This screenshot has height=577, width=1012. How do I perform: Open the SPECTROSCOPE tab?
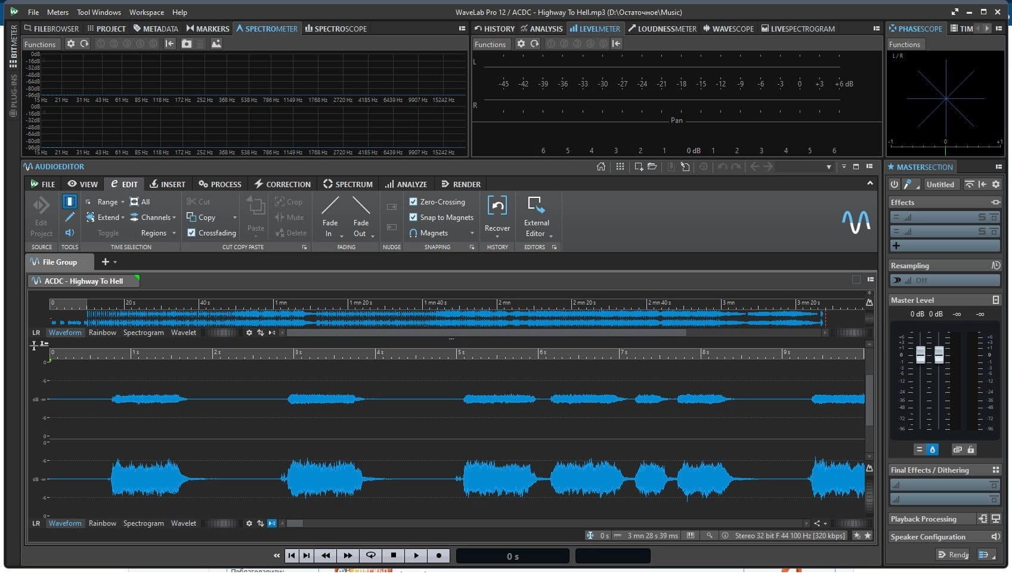click(x=336, y=29)
